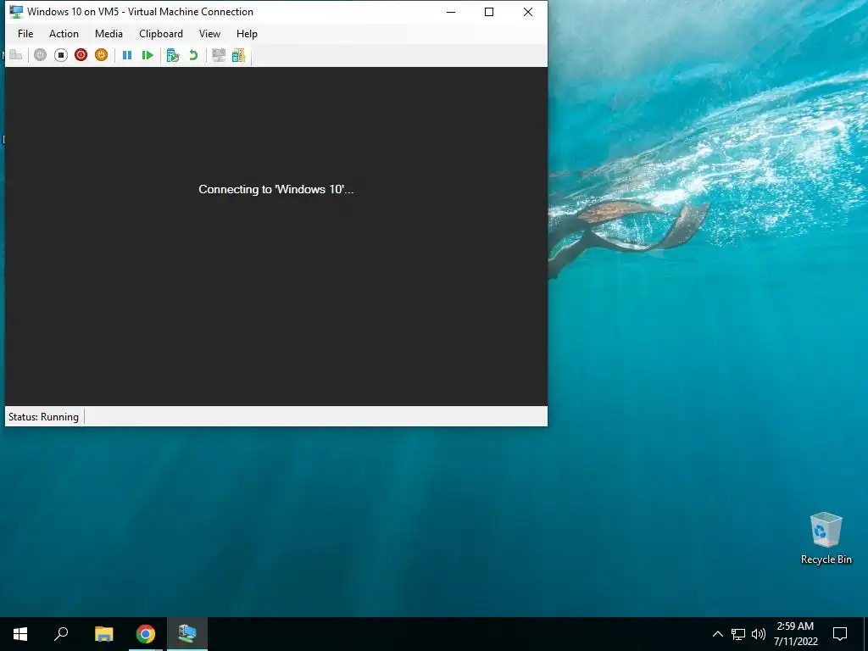Launch Google Chrome from the taskbar
Viewport: 868px width, 651px height.
tap(146, 634)
